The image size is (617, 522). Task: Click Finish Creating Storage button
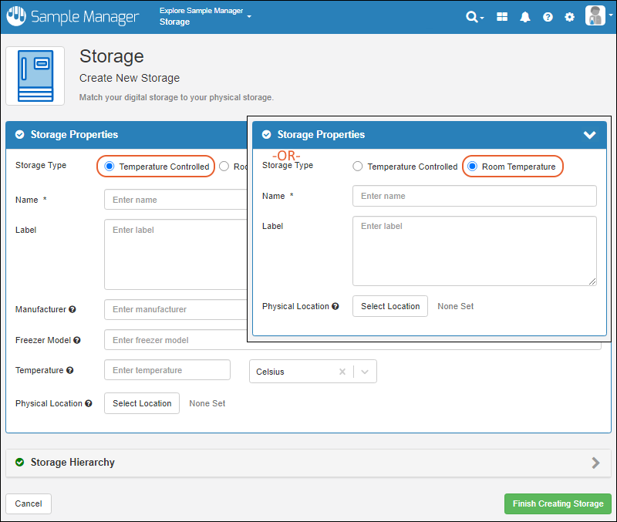coord(558,503)
